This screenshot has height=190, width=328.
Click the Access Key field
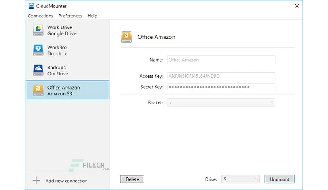point(221,76)
